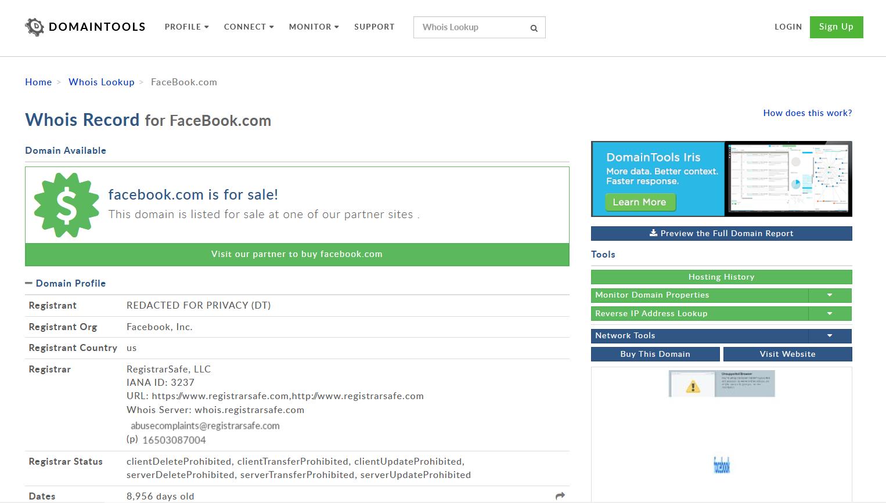
Task: Open the CONNECT dropdown menu
Action: click(x=248, y=27)
